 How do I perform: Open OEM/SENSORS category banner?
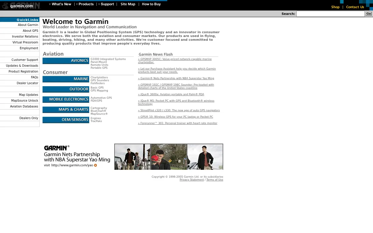(66, 120)
